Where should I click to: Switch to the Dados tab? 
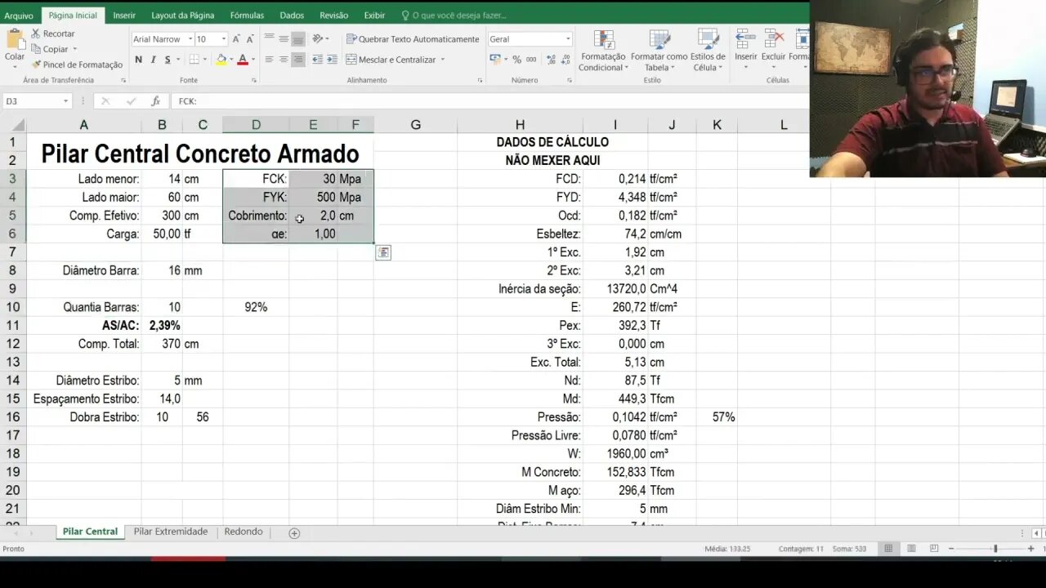click(292, 16)
